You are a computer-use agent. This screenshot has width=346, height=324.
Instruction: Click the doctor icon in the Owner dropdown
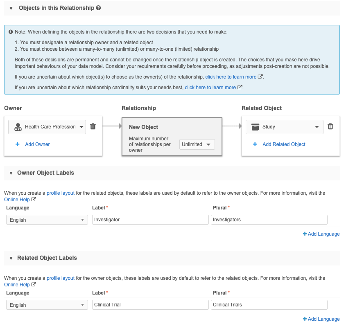point(18,127)
